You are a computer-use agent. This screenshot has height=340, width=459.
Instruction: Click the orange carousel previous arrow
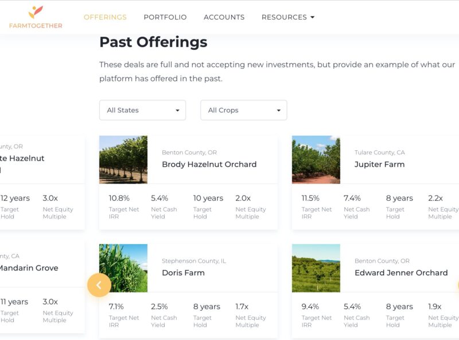pos(99,284)
